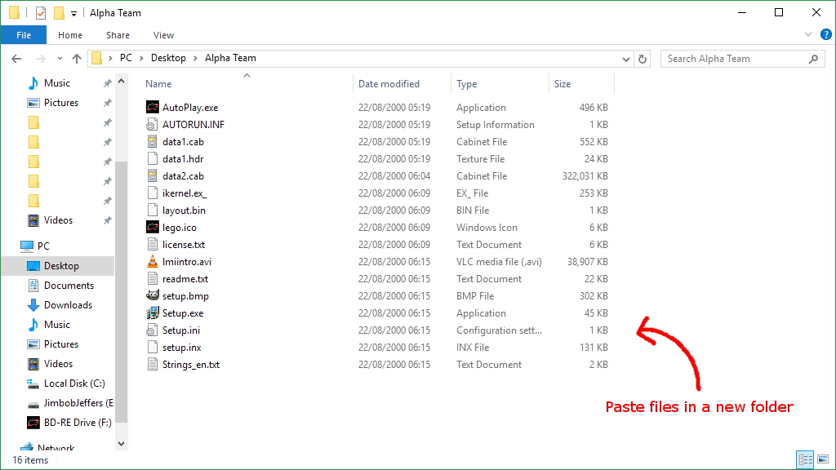Click the VLC cone icon for lmiintro.avi

pos(153,262)
